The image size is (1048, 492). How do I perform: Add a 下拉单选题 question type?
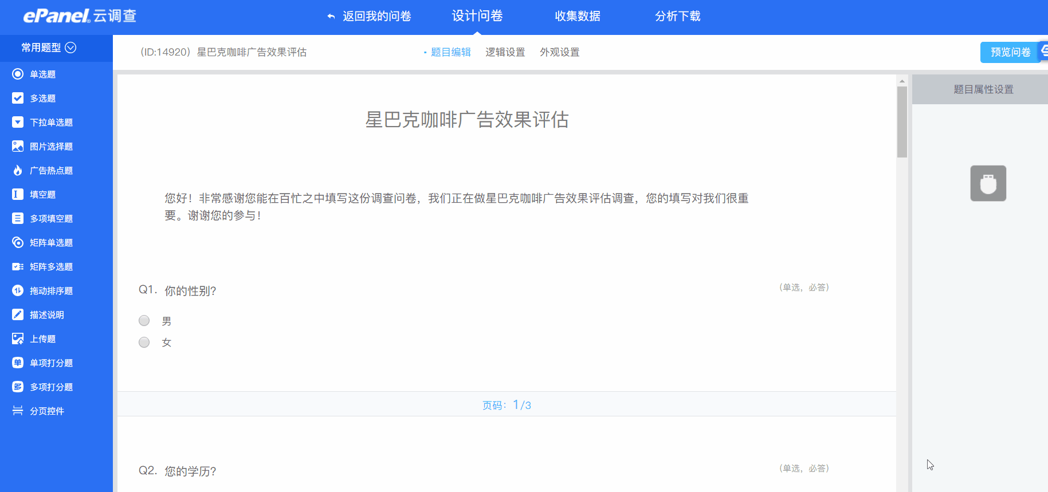(x=51, y=122)
